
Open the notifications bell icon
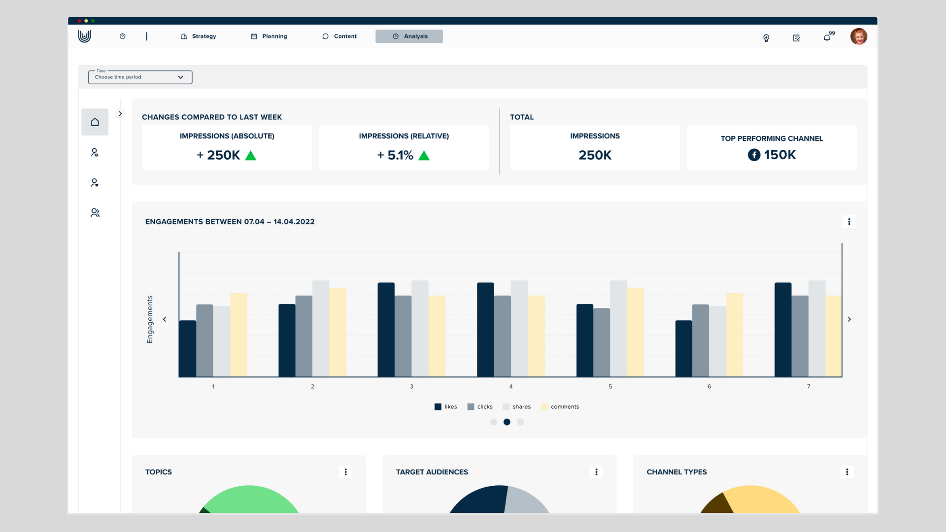[x=827, y=38]
